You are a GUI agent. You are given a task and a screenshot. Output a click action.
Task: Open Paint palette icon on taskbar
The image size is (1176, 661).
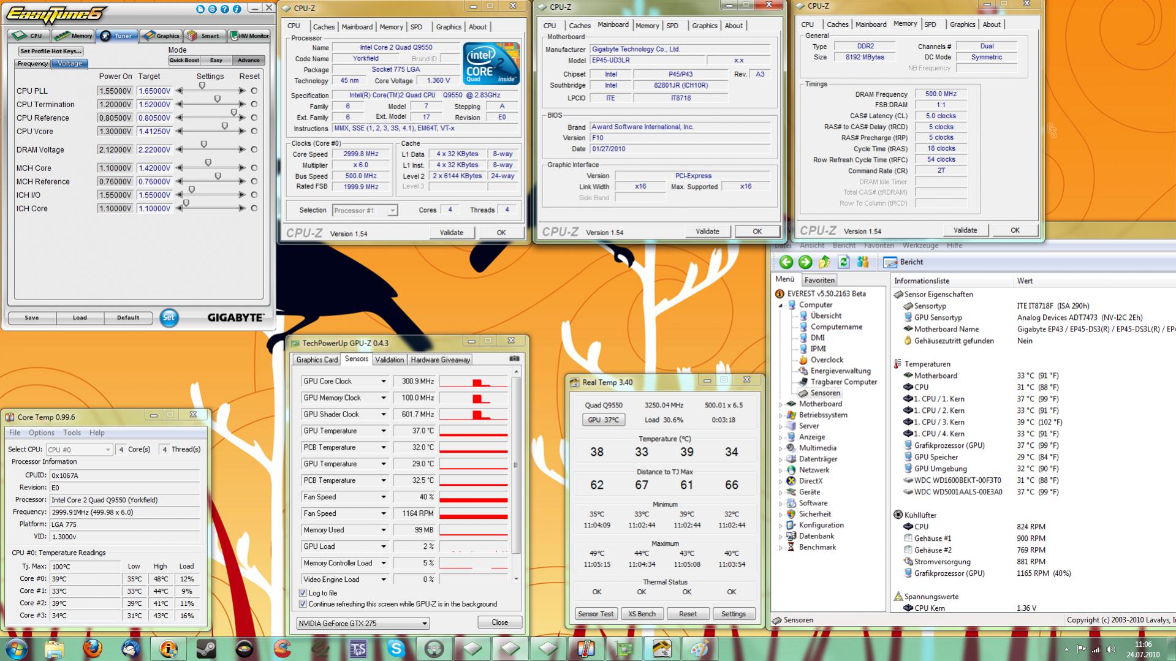[x=699, y=649]
